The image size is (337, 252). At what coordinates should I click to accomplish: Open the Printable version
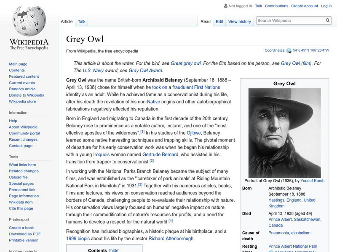(24, 240)
